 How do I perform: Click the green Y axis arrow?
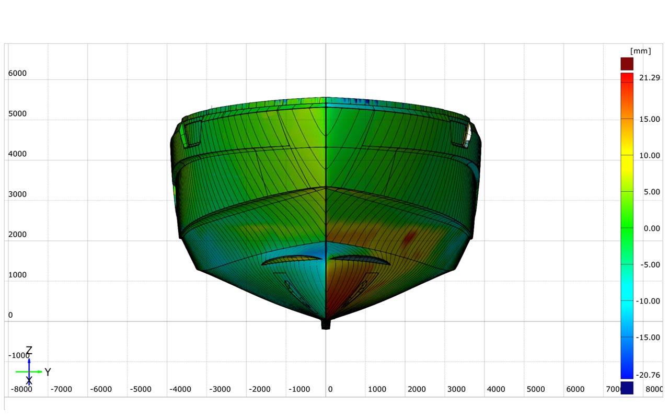[x=29, y=371]
